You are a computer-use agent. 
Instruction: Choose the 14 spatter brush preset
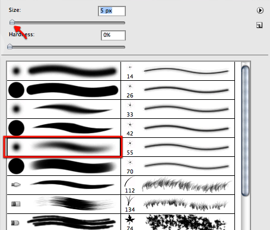coord(177,71)
